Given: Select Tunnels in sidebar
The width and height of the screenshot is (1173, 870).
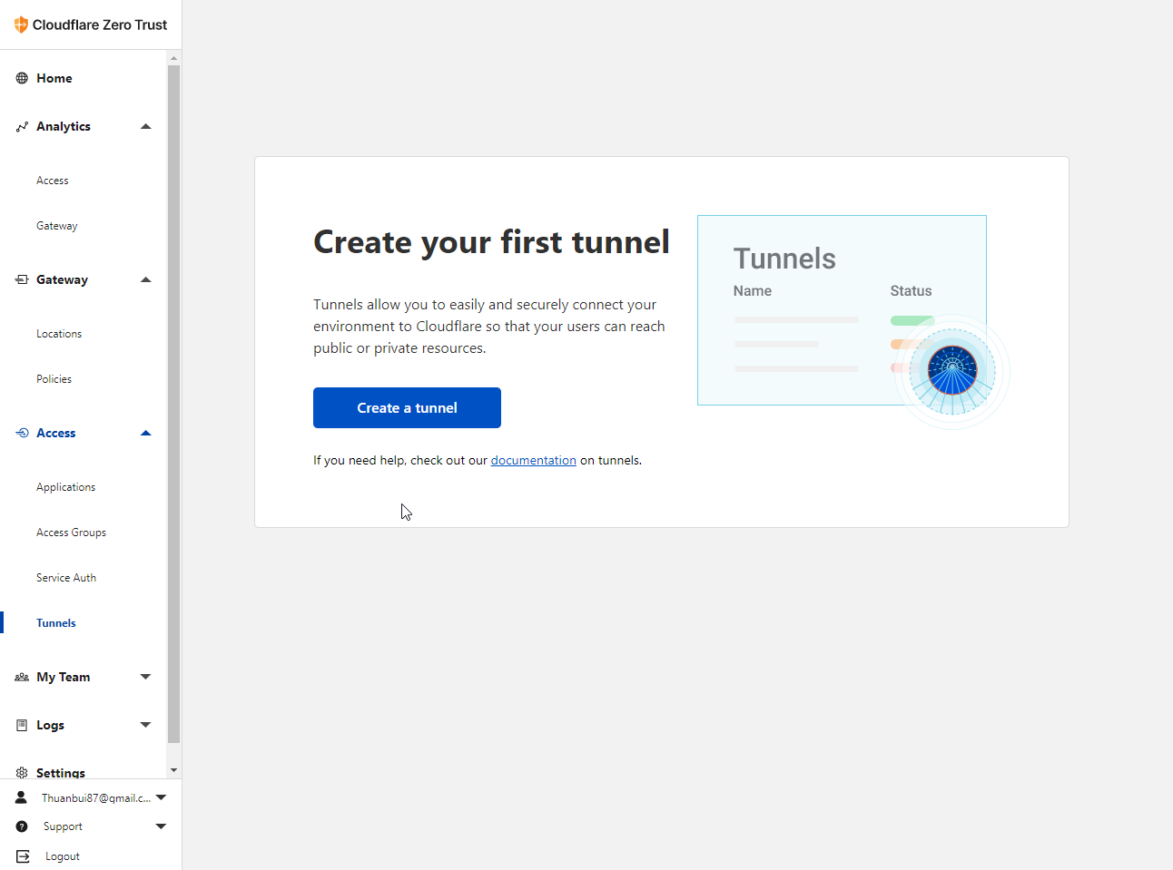Looking at the screenshot, I should pos(56,623).
